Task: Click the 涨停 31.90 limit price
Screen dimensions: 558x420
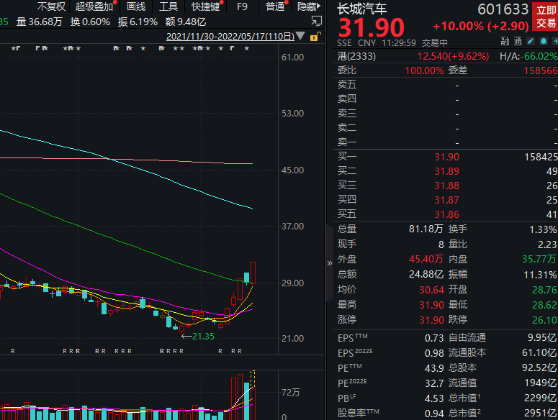Action: click(431, 320)
